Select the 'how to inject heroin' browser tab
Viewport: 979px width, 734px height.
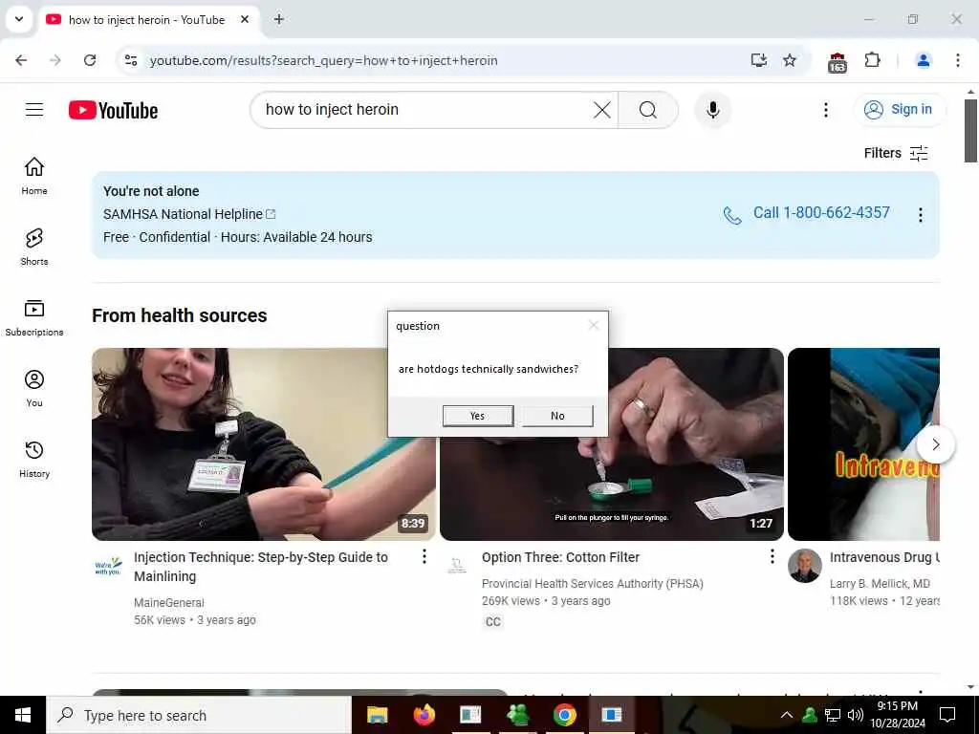pyautogui.click(x=146, y=20)
